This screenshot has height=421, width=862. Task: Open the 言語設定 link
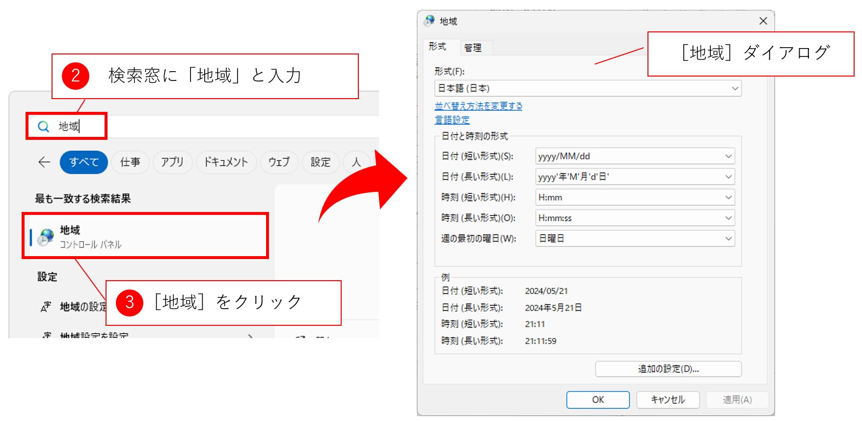[452, 120]
